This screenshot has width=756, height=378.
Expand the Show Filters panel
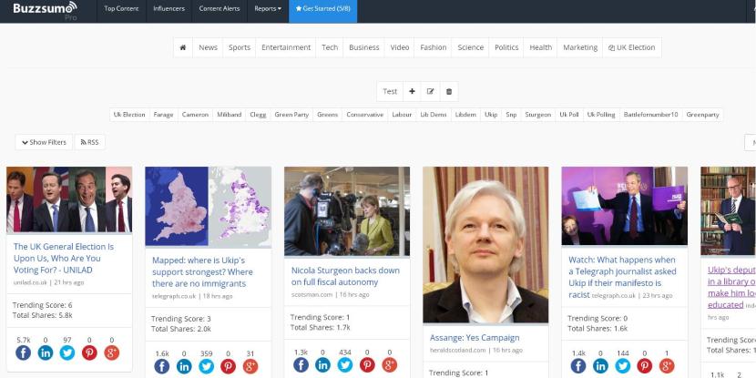coord(42,142)
